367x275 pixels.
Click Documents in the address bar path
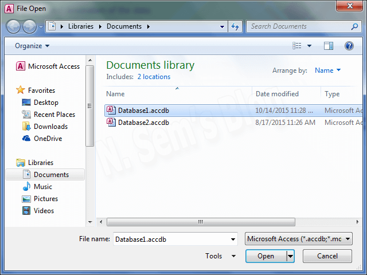tap(124, 26)
